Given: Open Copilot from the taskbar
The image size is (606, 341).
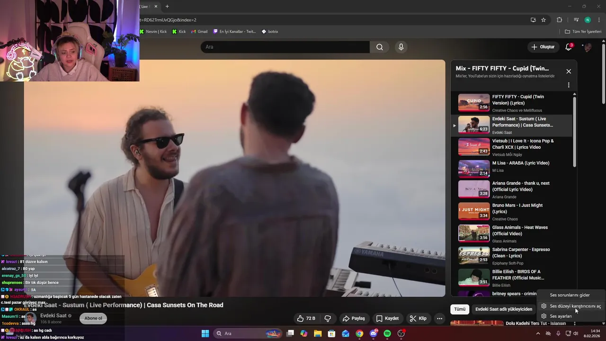Looking at the screenshot, I should (304, 333).
